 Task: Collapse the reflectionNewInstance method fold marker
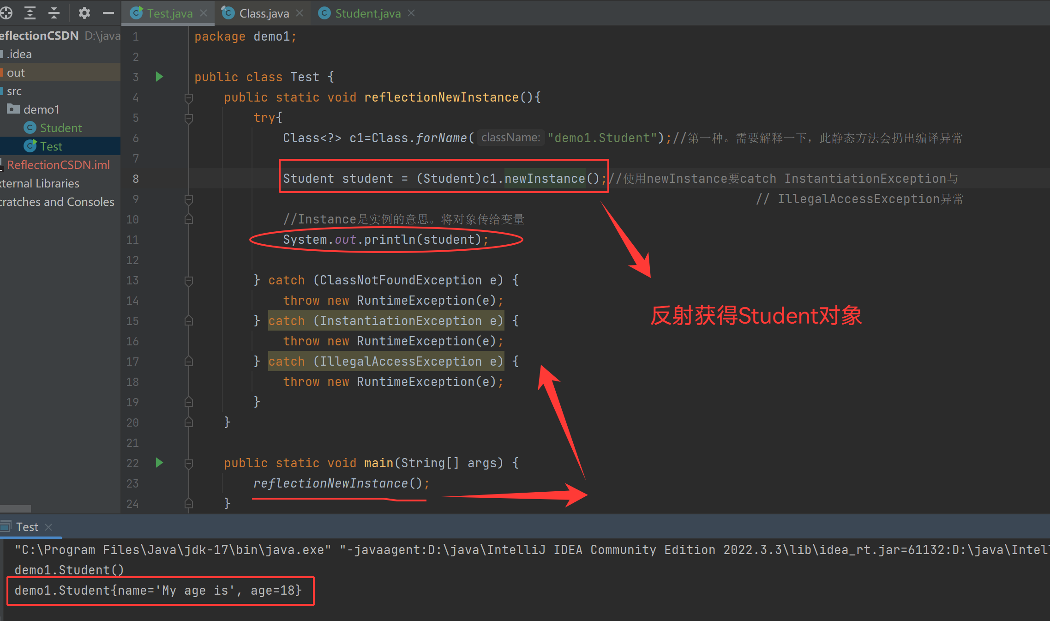[x=188, y=97]
